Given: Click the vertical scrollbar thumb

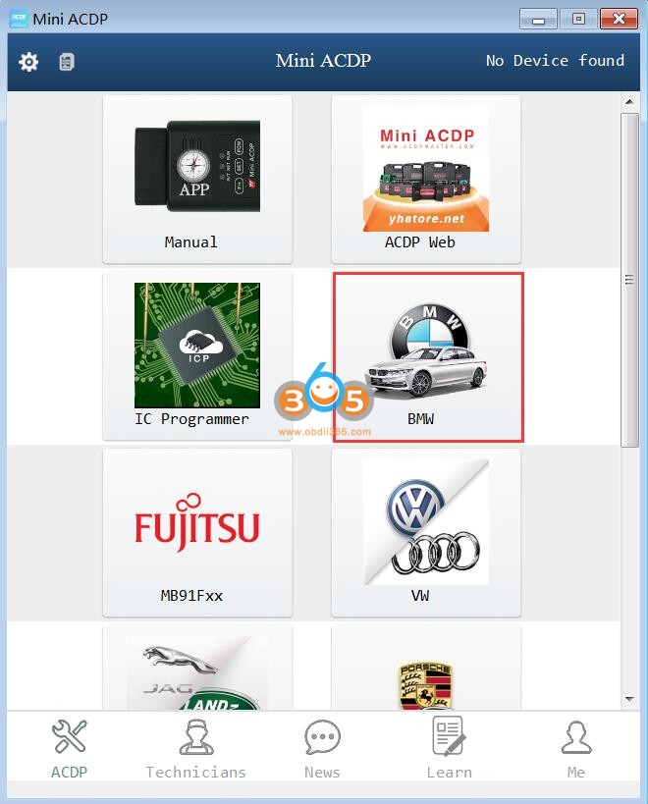Looking at the screenshot, I should 629,280.
